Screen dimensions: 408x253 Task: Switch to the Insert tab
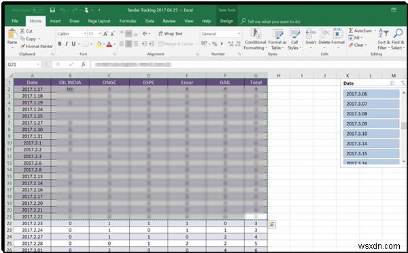point(55,21)
